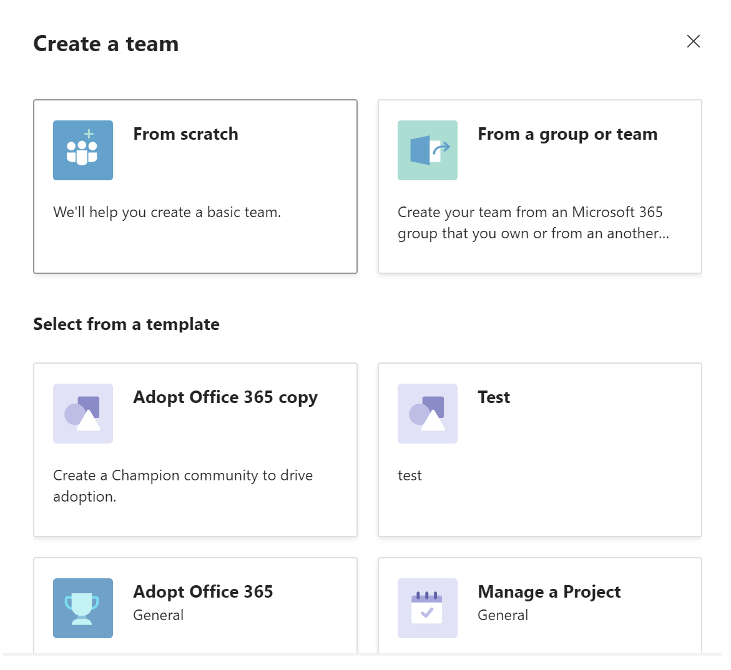Screen dimensions: 731x670
Task: Click "General" under Adopt Office 365
Action: pyautogui.click(x=158, y=616)
